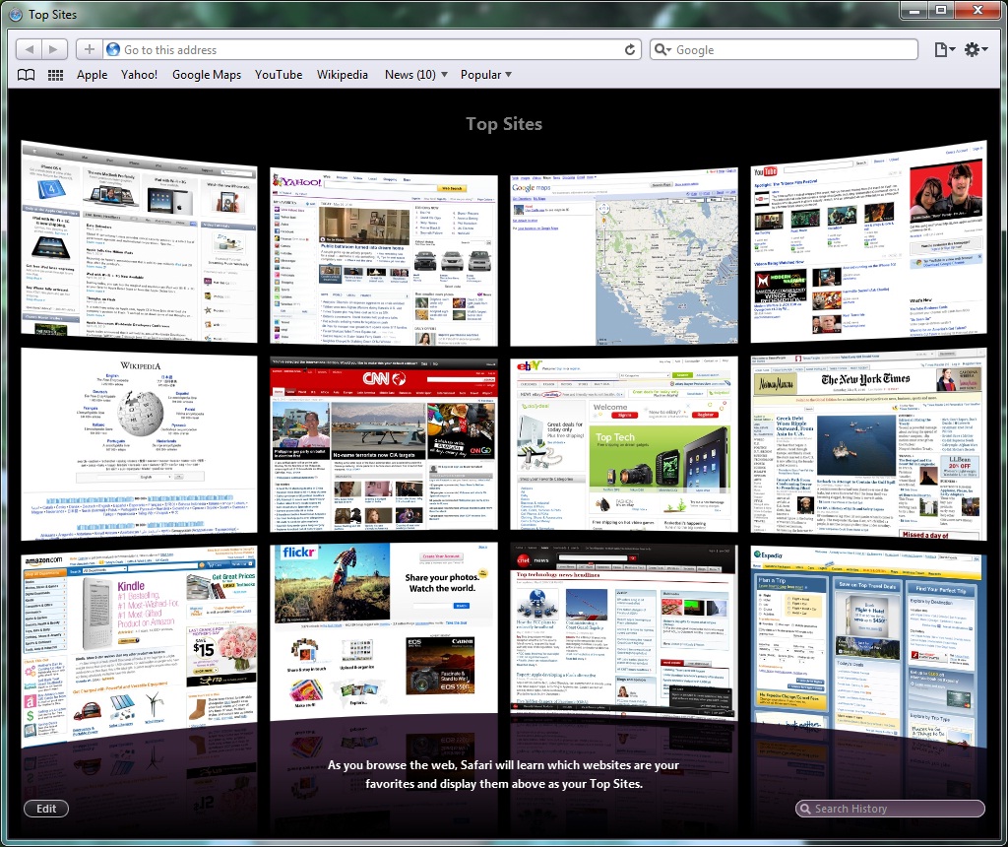Close the Top Sites window
The image size is (1008, 847).
(977, 10)
